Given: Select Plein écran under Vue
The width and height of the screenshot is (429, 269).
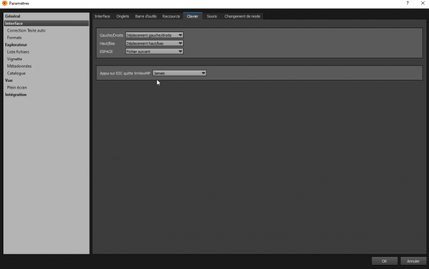Looking at the screenshot, I should [17, 87].
